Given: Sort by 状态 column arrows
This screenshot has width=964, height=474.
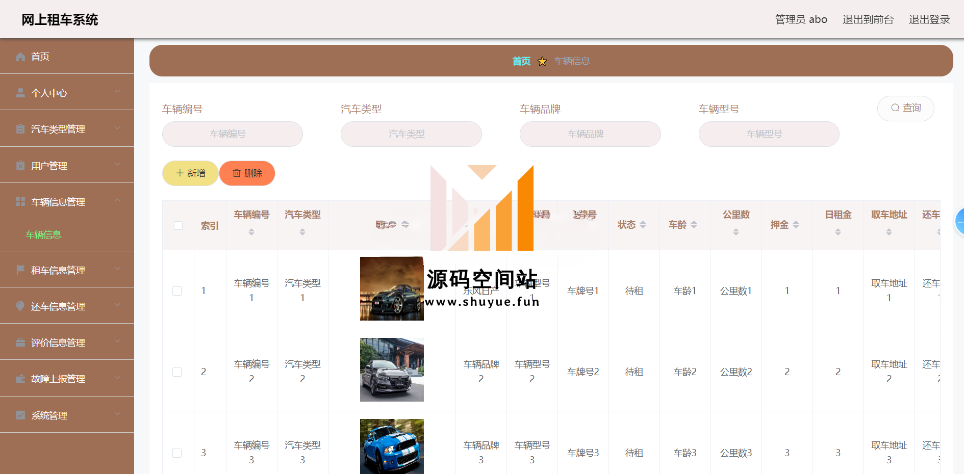Looking at the screenshot, I should [x=643, y=225].
